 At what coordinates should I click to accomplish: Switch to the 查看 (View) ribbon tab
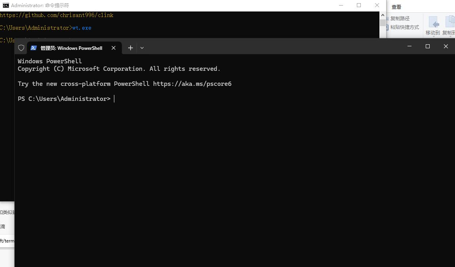[x=396, y=7]
